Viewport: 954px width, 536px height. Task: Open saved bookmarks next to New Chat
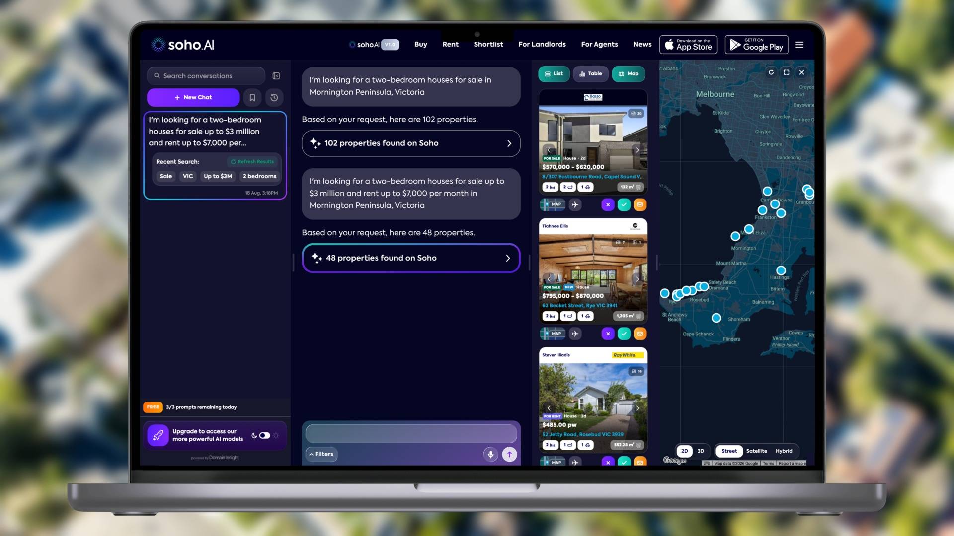252,98
